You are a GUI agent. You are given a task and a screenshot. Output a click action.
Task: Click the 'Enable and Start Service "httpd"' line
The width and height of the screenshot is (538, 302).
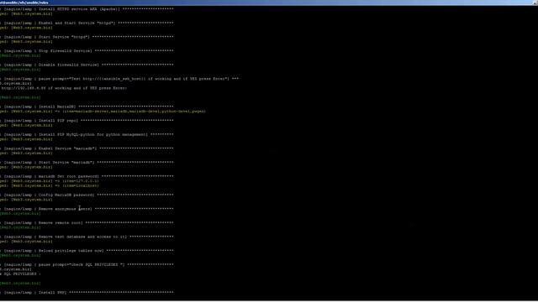tap(87, 23)
